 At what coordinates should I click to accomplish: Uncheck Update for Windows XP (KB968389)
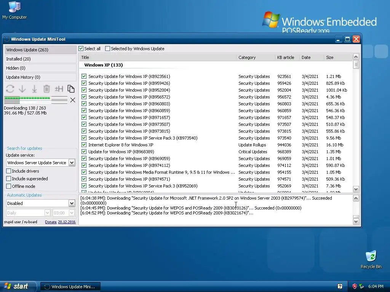(x=84, y=151)
